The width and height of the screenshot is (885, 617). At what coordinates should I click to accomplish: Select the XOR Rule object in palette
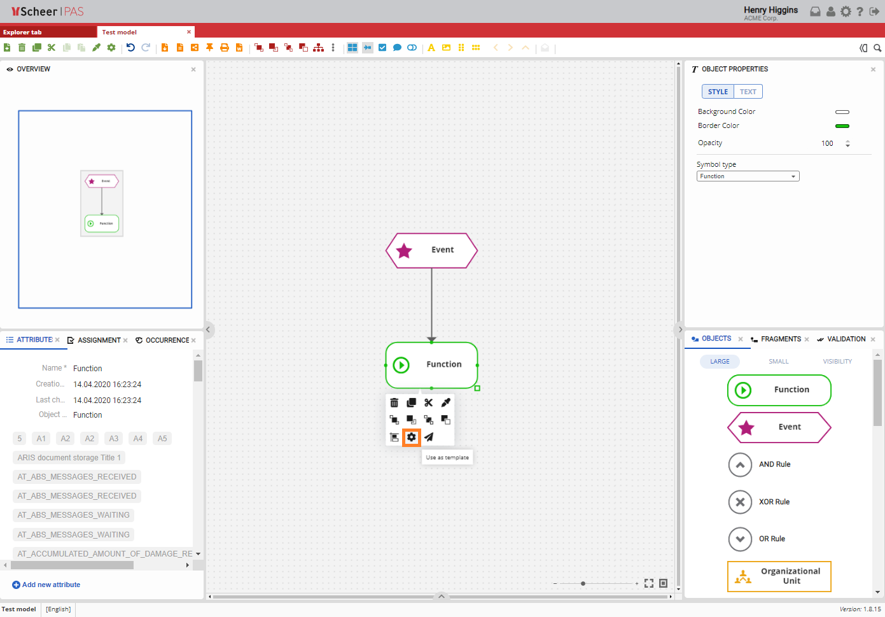pos(760,502)
